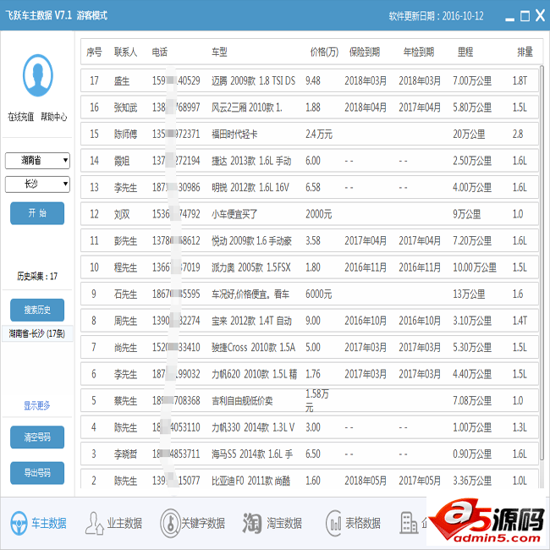This screenshot has width=550, height=550.
Task: Select row 7 contact 尚先生
Action: (125, 348)
